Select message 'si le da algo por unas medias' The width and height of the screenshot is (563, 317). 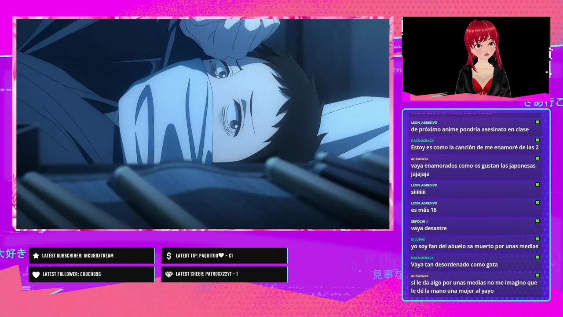(474, 287)
